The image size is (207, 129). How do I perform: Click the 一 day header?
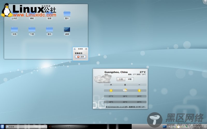139,85
